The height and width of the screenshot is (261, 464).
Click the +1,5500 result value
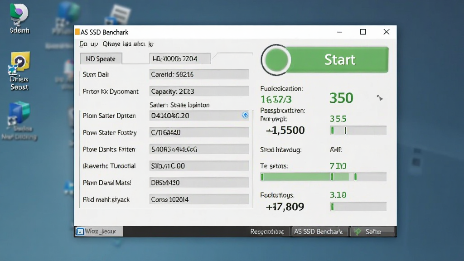point(285,130)
